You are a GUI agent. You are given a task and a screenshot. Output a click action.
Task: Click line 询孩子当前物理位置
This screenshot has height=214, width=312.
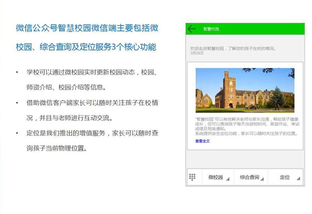pos(57,148)
